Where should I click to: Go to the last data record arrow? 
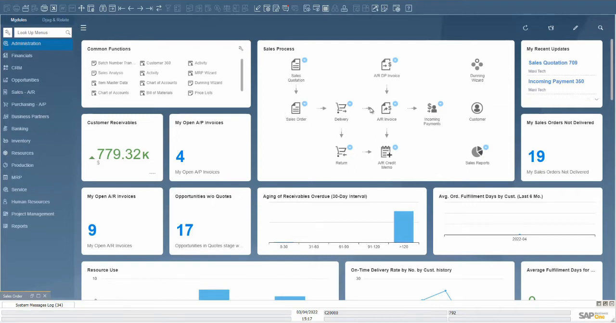[x=149, y=8]
